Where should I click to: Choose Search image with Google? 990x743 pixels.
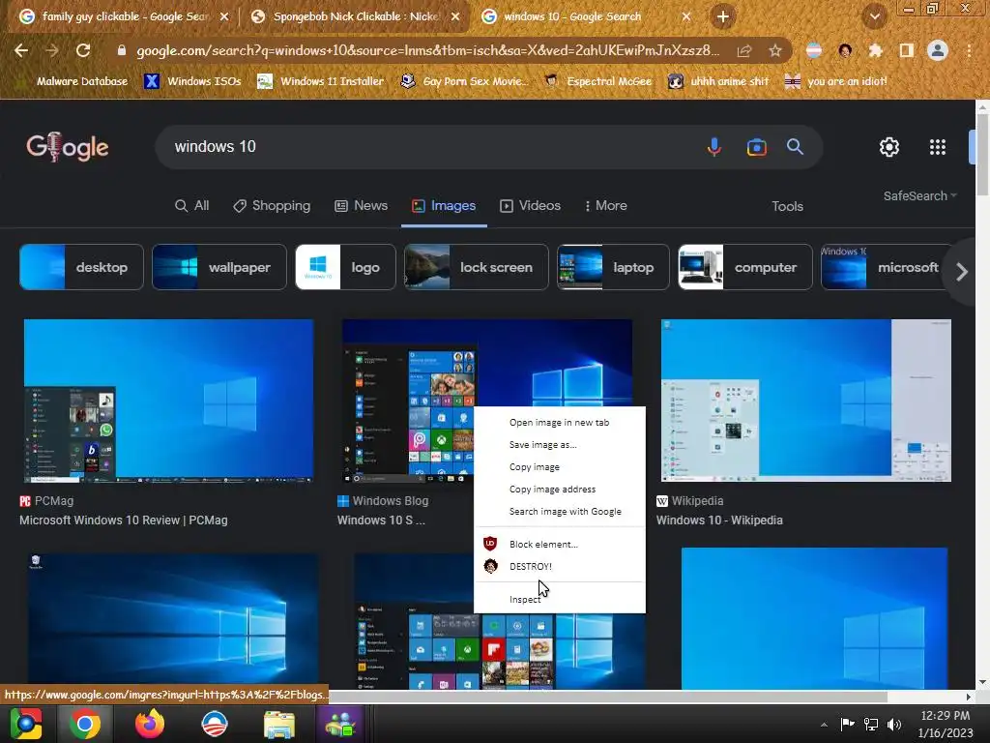click(x=560, y=511)
